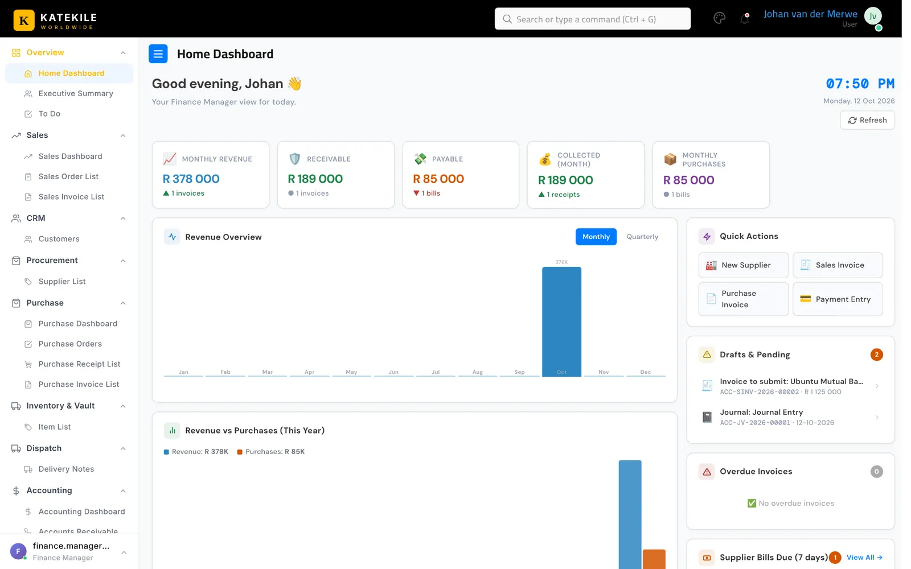Open the notifications bell
The width and height of the screenshot is (911, 569).
[x=745, y=18]
